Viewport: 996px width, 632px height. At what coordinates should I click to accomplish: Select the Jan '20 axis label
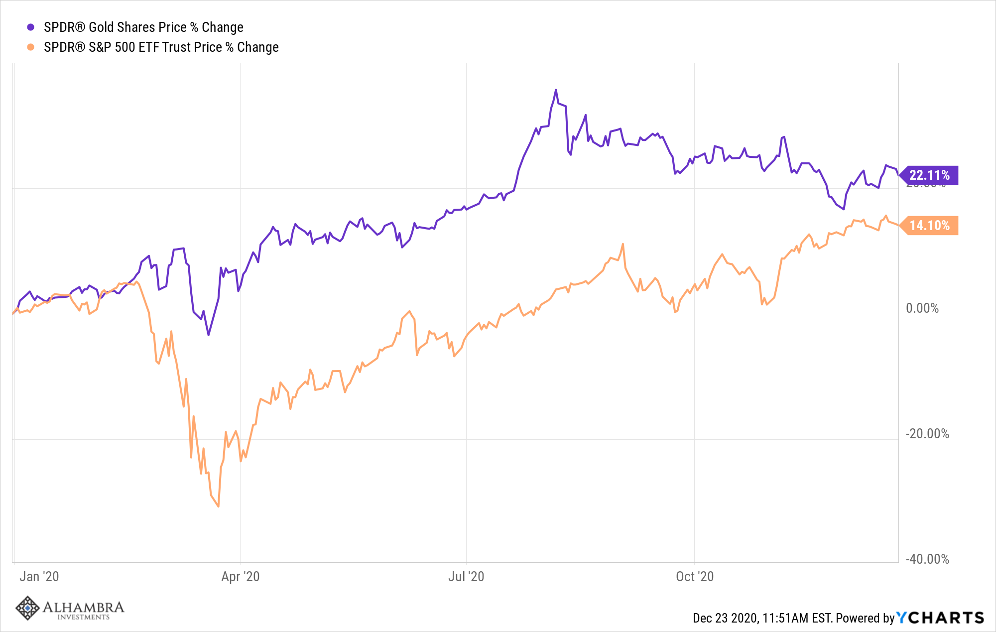point(39,577)
